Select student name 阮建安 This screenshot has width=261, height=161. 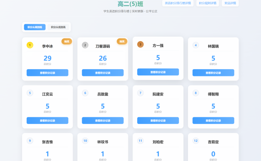click(x=158, y=94)
